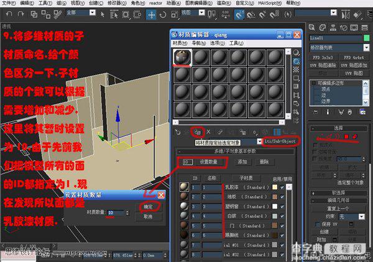The height and width of the screenshot is (262, 373).
Task: Open the 视图 reference coordinate dropdown
Action: click(201, 12)
